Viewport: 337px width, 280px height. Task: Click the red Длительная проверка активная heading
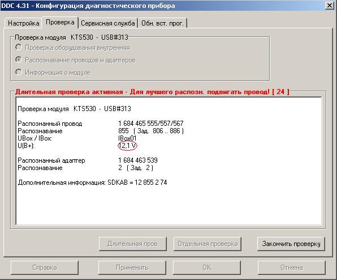(x=152, y=92)
